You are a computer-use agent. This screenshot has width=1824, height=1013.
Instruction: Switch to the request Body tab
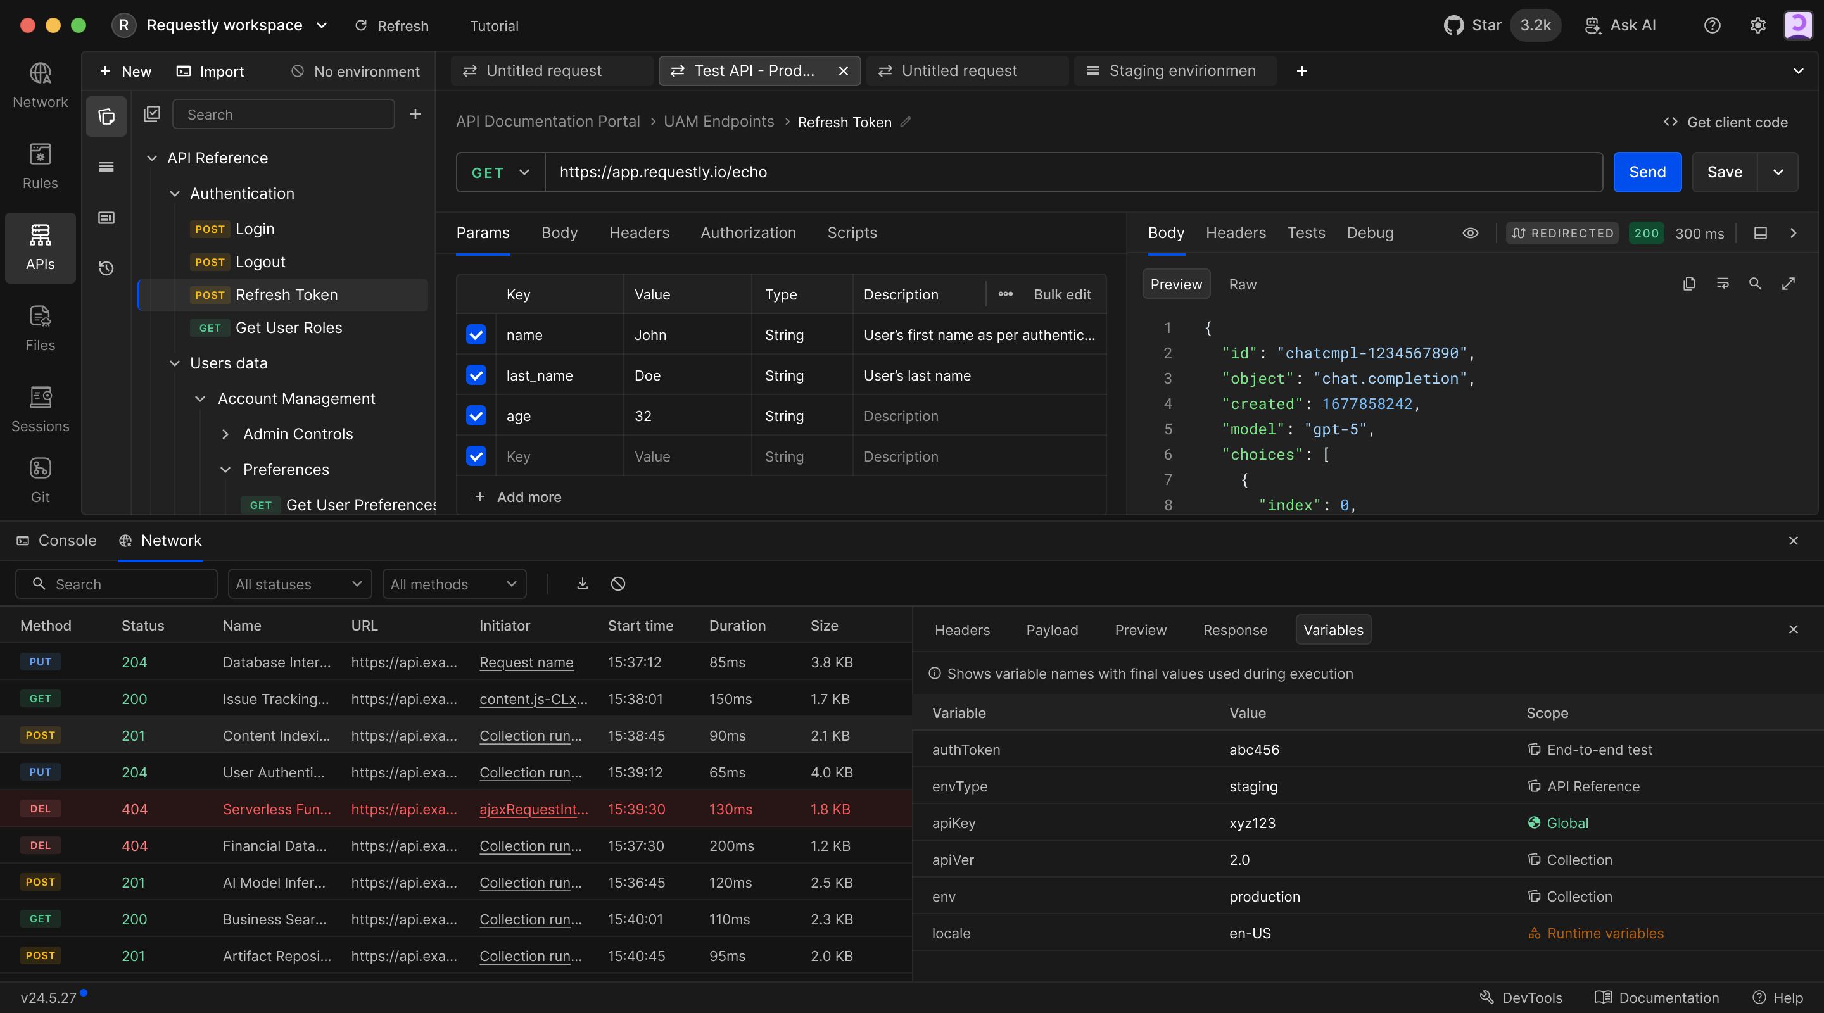(x=559, y=233)
